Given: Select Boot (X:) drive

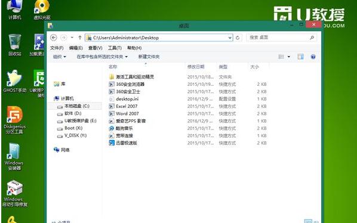Looking at the screenshot, I should click(70, 128).
